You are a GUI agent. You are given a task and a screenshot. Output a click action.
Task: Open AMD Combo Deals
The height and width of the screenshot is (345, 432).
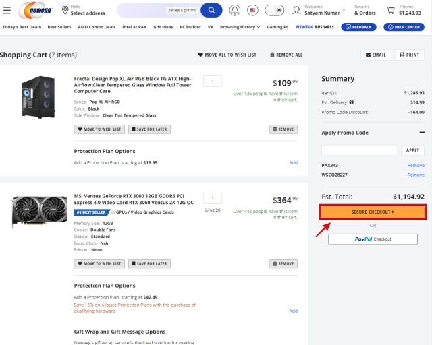tap(97, 27)
